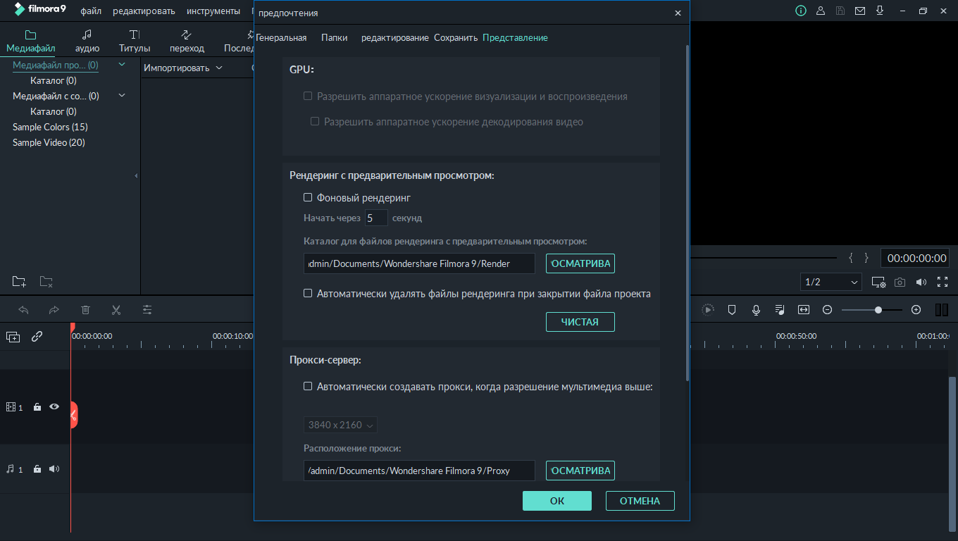Click the delete trash icon in timeline toolbar

click(x=85, y=310)
